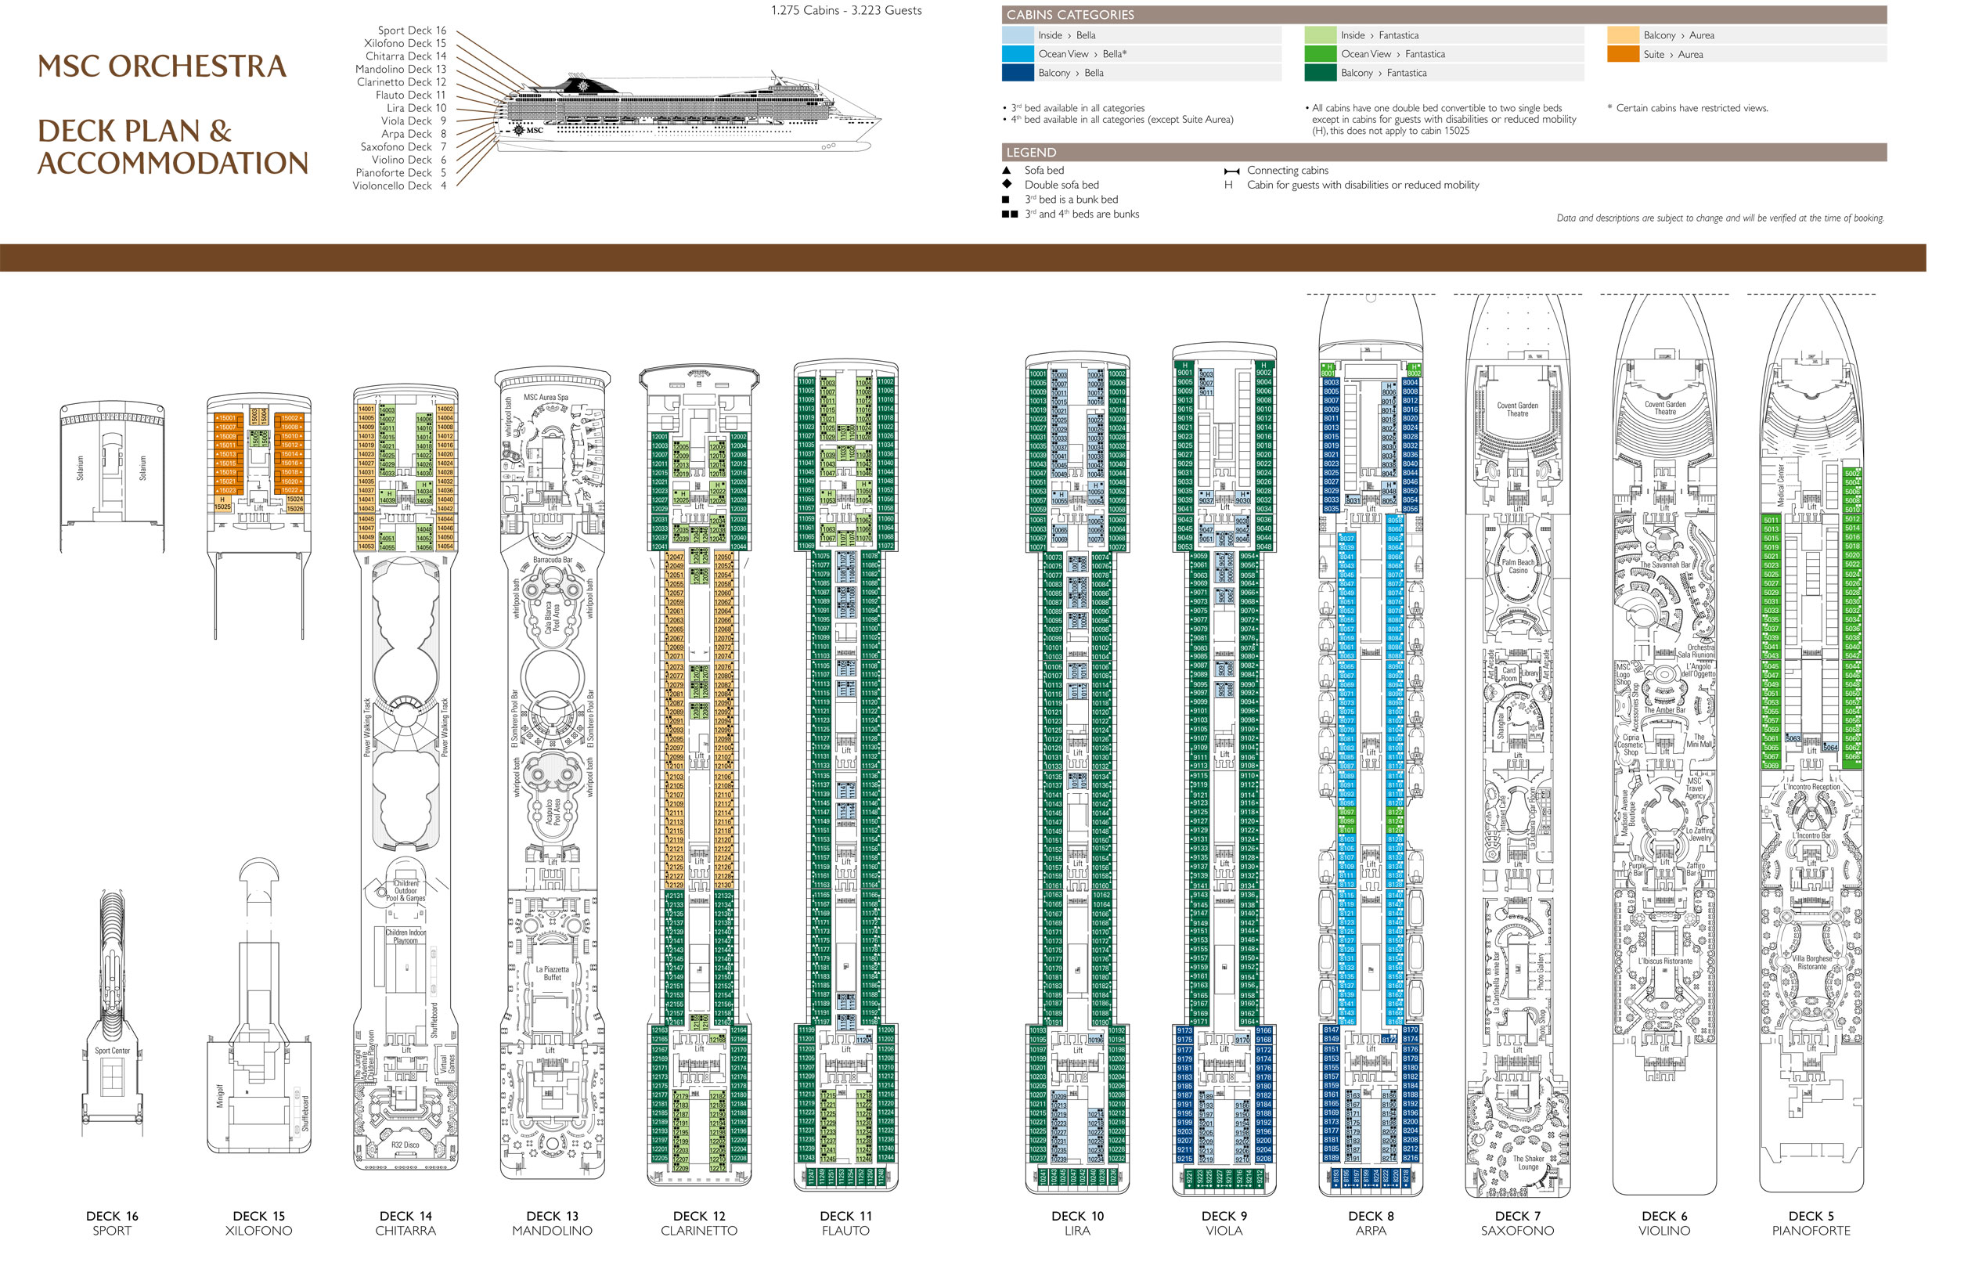Click the MSC Travel Agency label
Viewport: 1968px width, 1273px height.
click(1695, 788)
